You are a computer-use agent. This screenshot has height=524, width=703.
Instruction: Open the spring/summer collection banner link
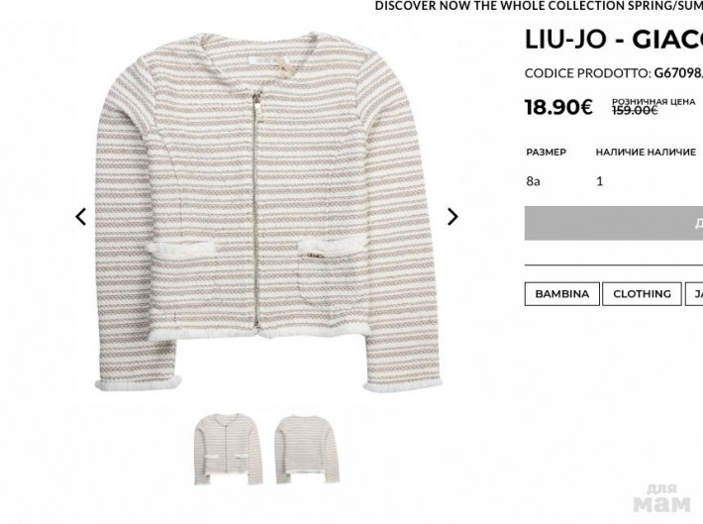(x=539, y=6)
